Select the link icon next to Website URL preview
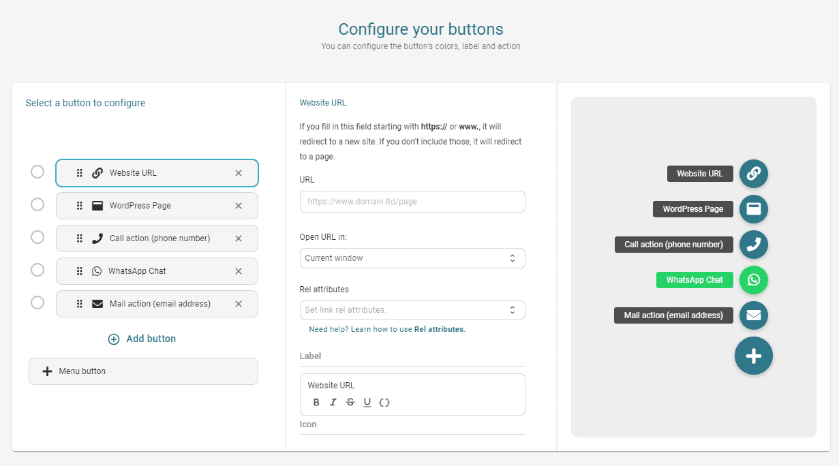The height and width of the screenshot is (466, 839). [x=753, y=174]
